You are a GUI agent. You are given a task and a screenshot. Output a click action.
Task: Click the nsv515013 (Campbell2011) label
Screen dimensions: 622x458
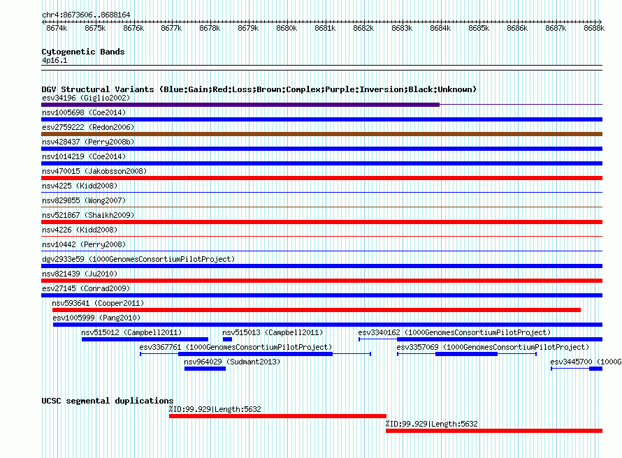(x=273, y=332)
